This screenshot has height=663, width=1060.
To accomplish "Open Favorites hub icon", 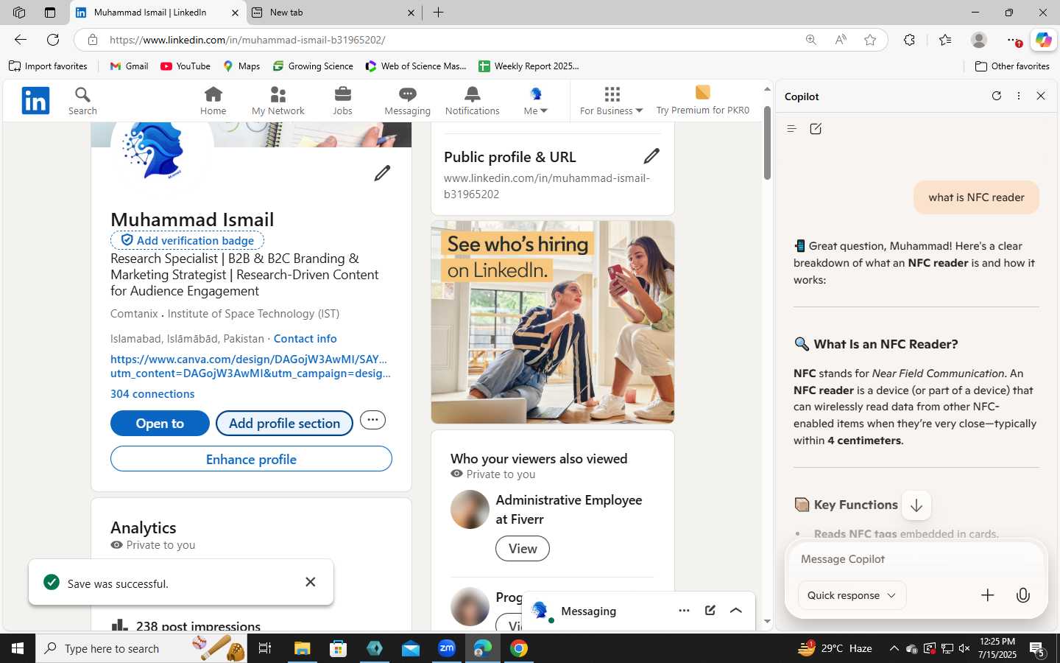I will pyautogui.click(x=945, y=40).
